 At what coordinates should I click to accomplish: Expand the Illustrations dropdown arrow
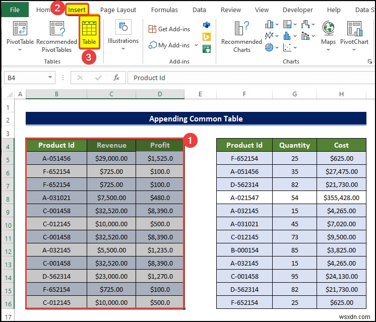pos(123,49)
